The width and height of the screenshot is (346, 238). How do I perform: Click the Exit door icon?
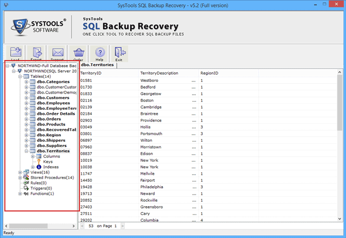[119, 53]
